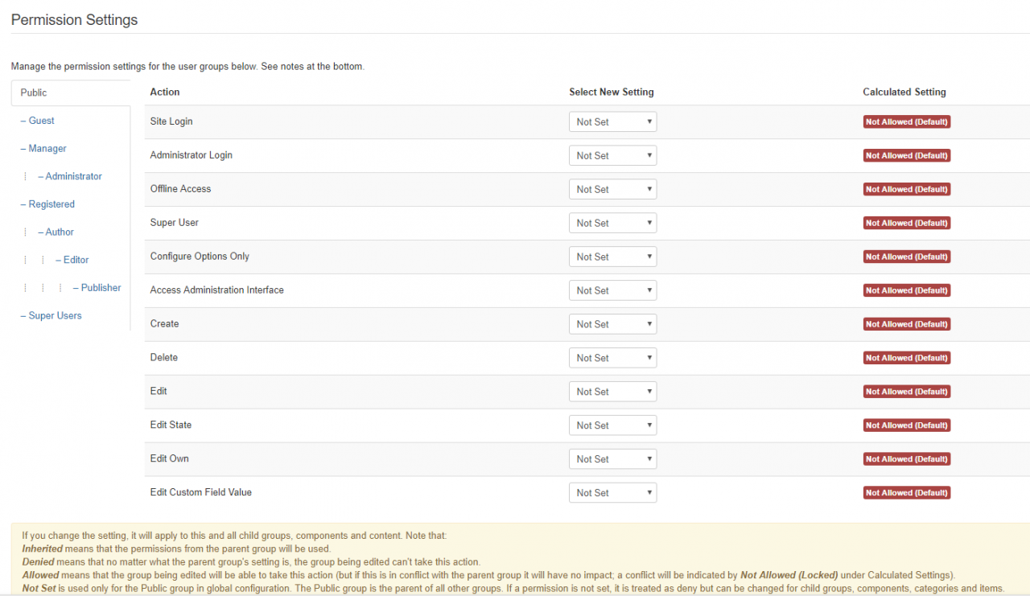Expand the Edit State setting dropdown
The image size is (1030, 596).
(612, 425)
